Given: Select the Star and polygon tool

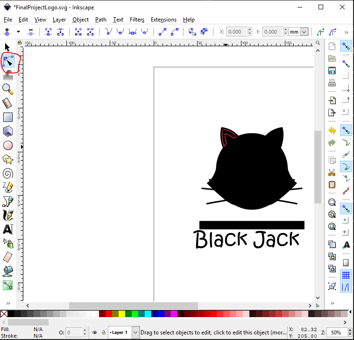Looking at the screenshot, I should click(x=8, y=159).
